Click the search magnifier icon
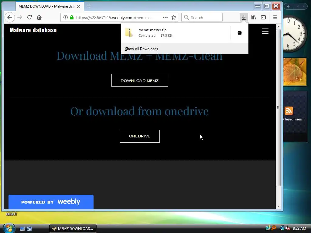The height and width of the screenshot is (233, 311). tap(186, 17)
